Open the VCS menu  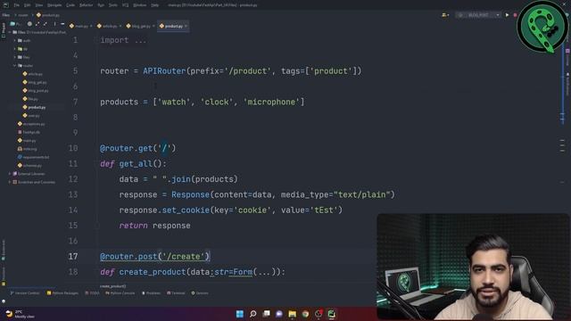[125, 5]
